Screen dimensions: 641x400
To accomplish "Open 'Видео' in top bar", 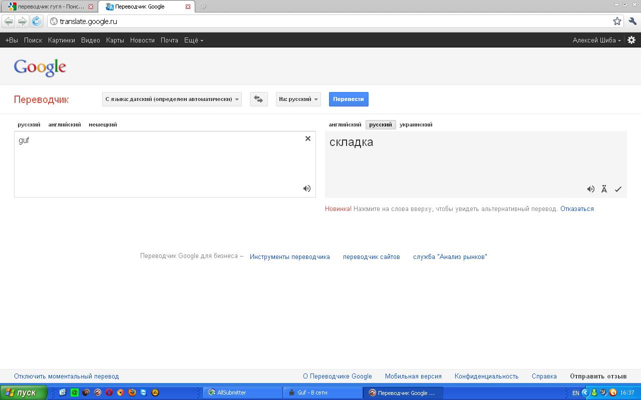I will (91, 40).
